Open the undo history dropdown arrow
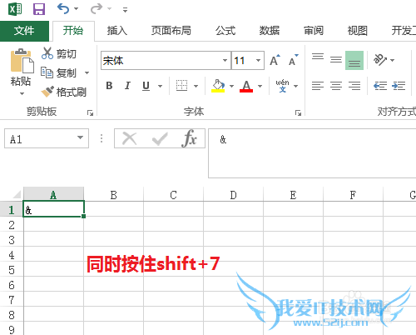This screenshot has height=335, width=416. (76, 9)
